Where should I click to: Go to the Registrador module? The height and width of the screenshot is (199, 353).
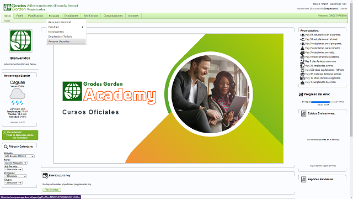click(331, 9)
